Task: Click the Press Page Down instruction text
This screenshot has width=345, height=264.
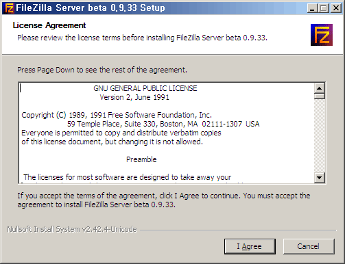Action: coord(102,70)
